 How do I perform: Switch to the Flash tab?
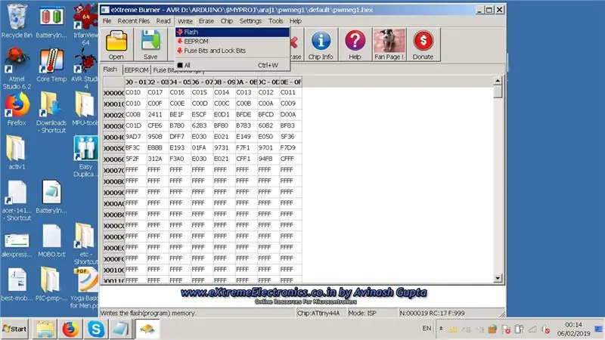point(110,70)
